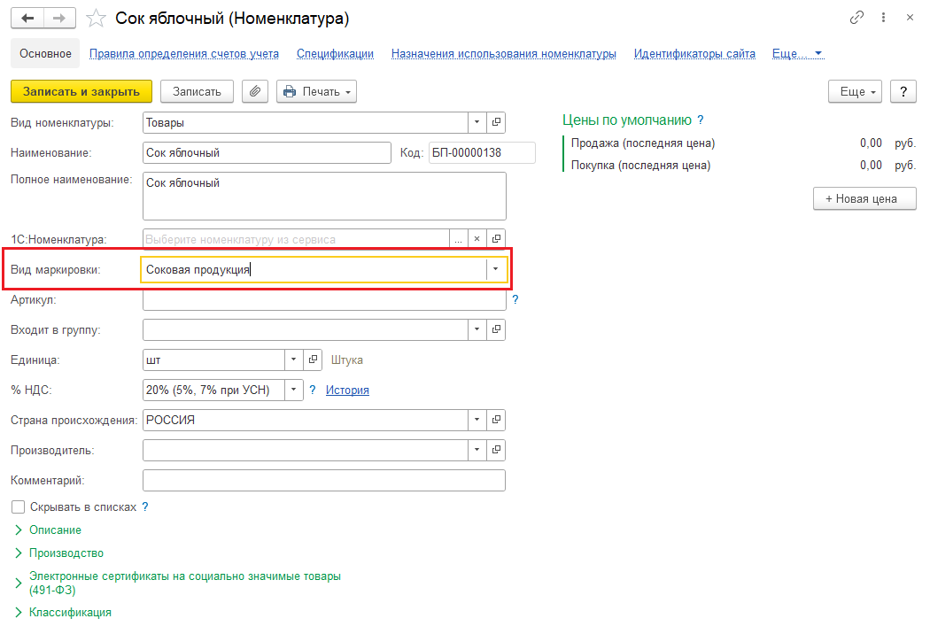Open the Еще... navigation tabs dropdown
This screenshot has width=930, height=634.
pos(798,53)
